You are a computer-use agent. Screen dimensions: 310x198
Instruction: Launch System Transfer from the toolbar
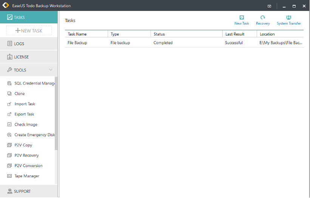(x=288, y=18)
